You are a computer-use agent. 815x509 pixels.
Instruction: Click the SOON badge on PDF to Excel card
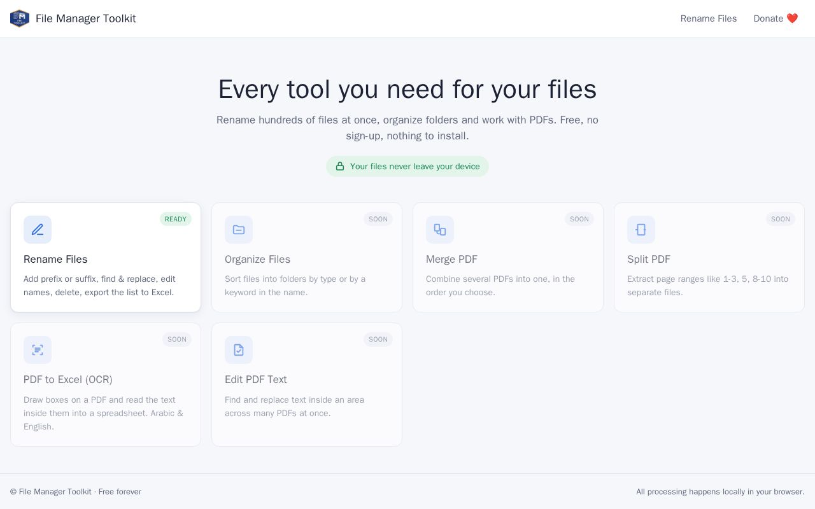[177, 339]
